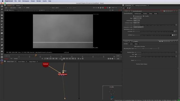Open the Workspace menu
Screen dimensions: 180x101
26,1
